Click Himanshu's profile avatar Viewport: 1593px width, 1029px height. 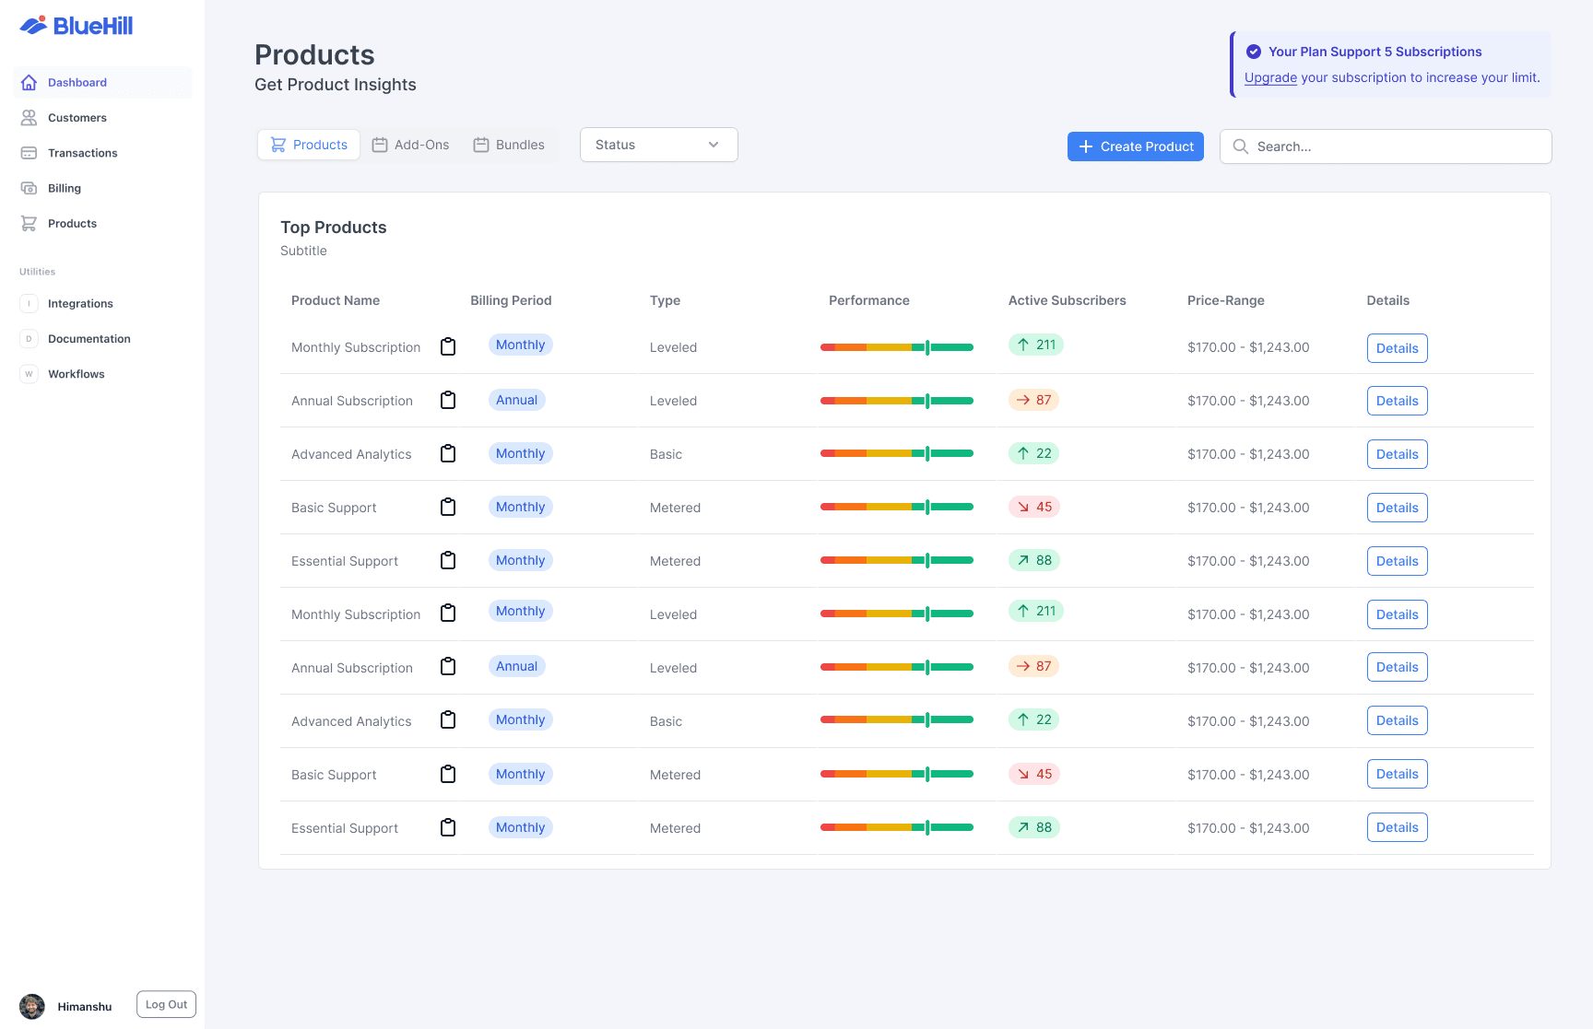click(x=32, y=1006)
